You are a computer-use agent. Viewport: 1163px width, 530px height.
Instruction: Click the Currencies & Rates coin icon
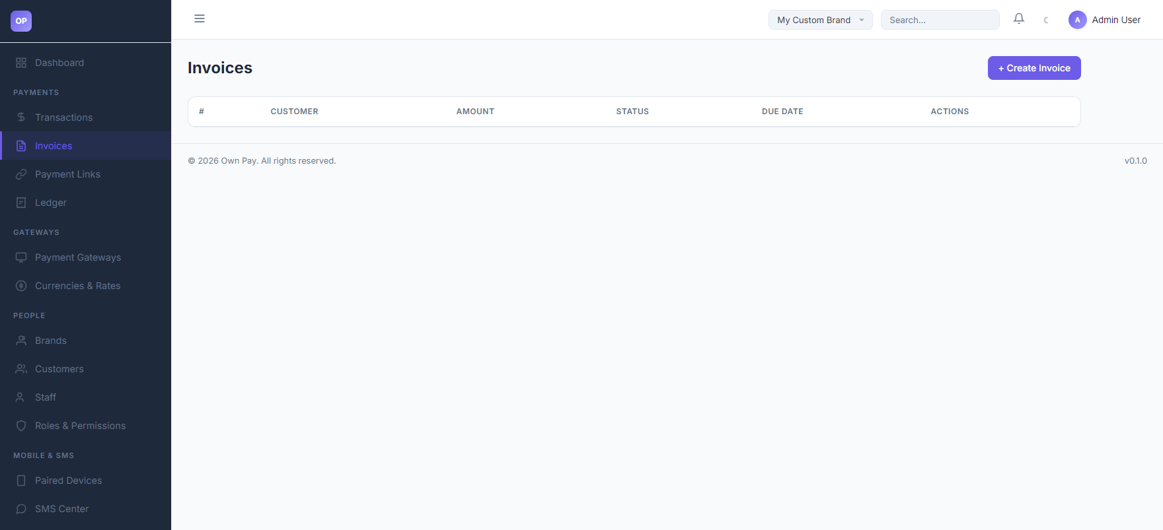click(21, 286)
